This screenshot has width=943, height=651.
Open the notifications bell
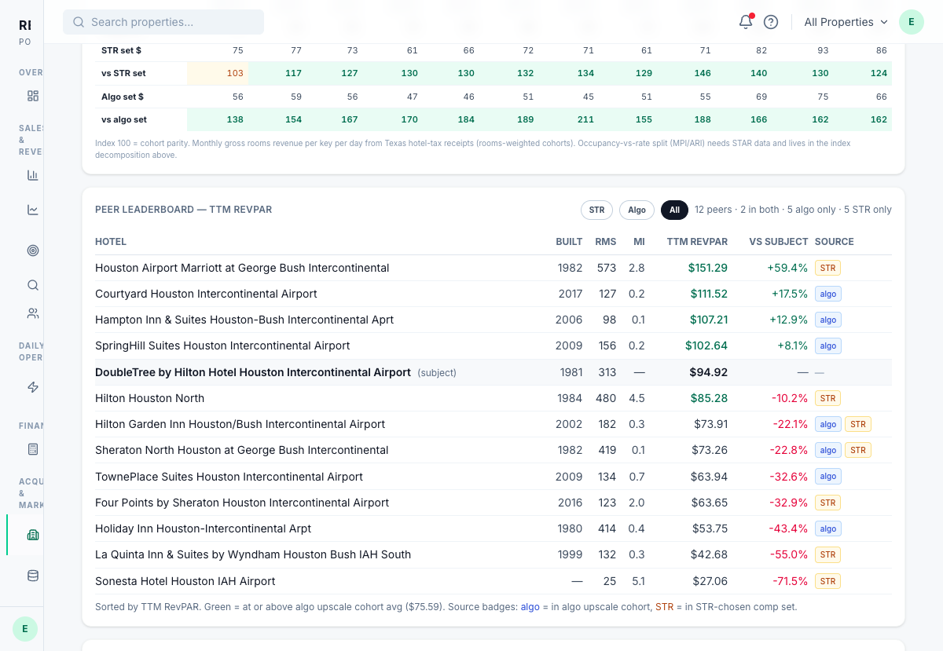coord(746,22)
